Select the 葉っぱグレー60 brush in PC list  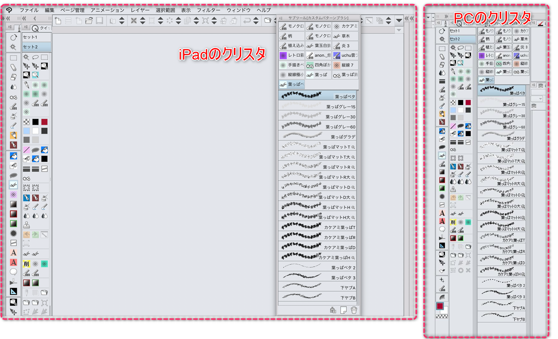point(502,125)
